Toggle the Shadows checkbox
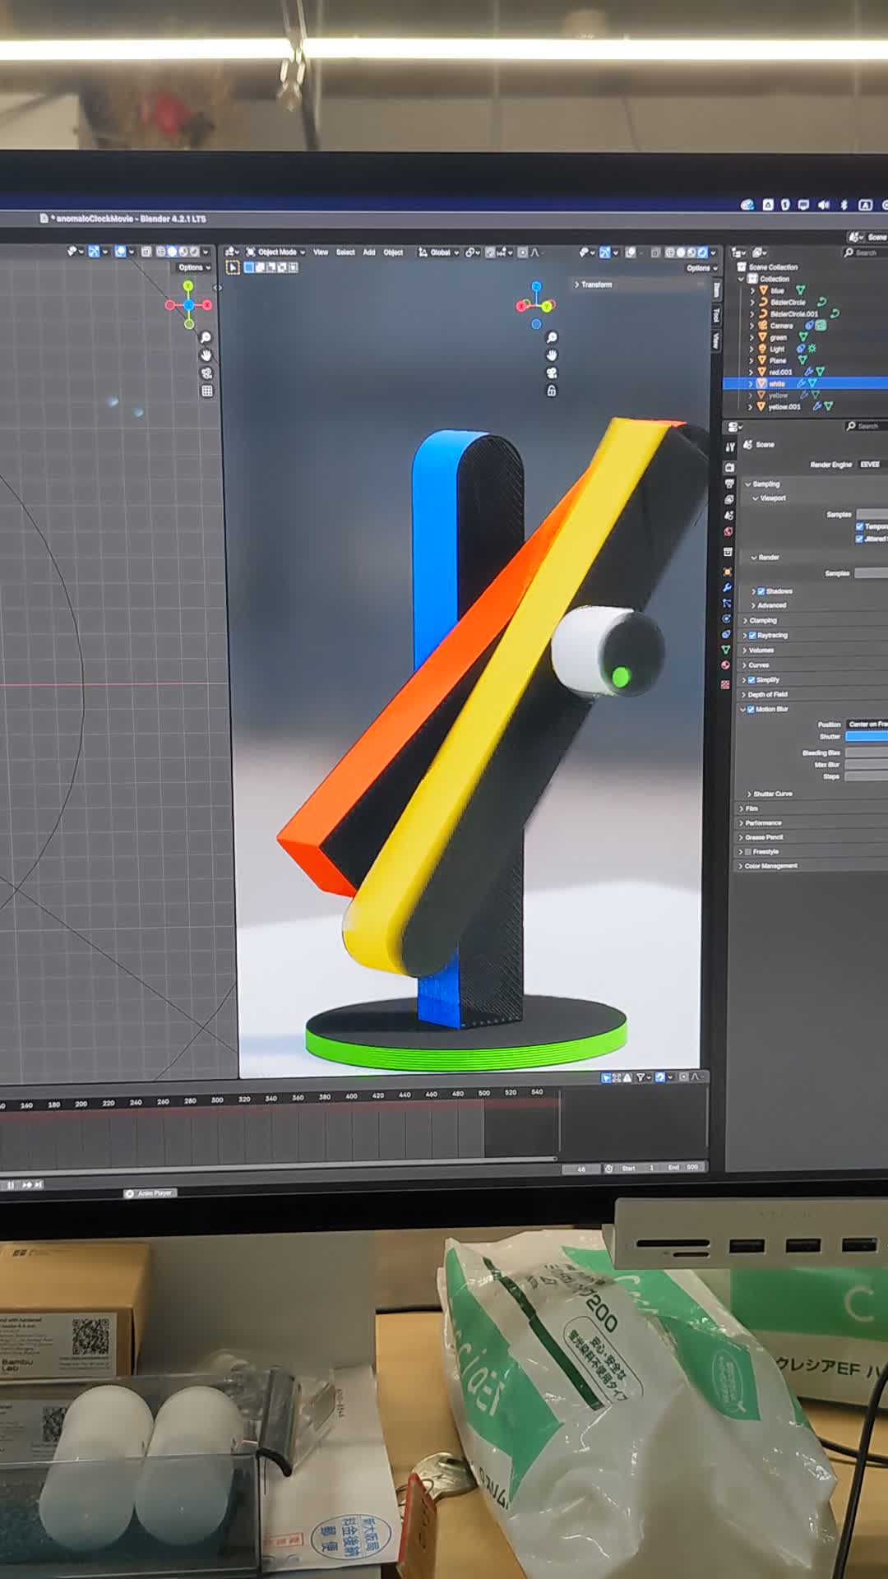 [761, 591]
